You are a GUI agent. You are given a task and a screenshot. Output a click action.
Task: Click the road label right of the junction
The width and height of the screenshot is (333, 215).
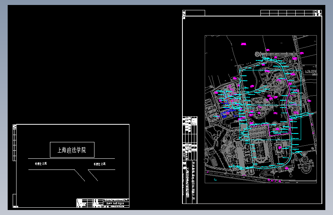coord(99,164)
